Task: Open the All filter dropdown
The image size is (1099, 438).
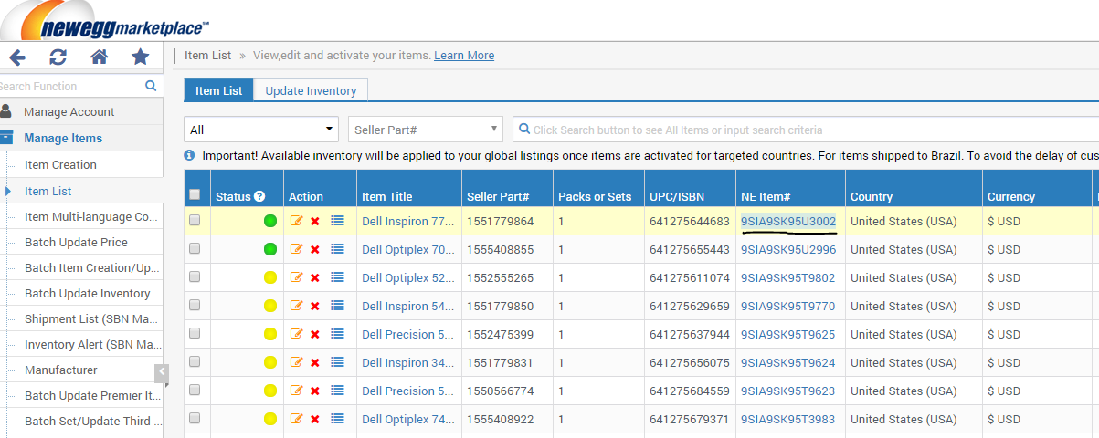Action: pos(261,130)
